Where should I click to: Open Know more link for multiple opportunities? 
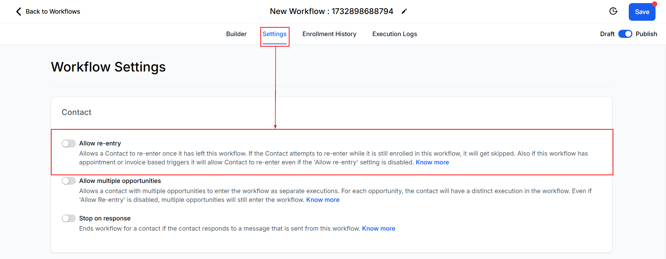click(322, 200)
